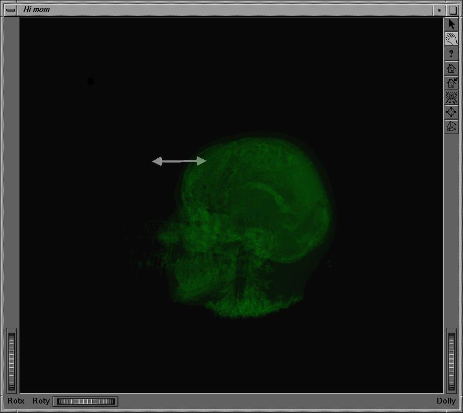This screenshot has height=413, width=463.
Task: Maximize window with square button
Action: (x=453, y=10)
